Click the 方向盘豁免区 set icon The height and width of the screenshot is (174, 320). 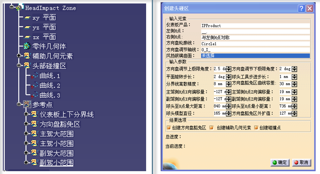click(34, 124)
